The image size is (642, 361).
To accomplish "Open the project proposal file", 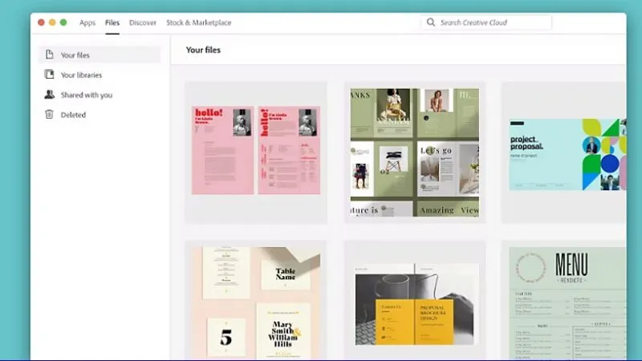I will 564,152.
